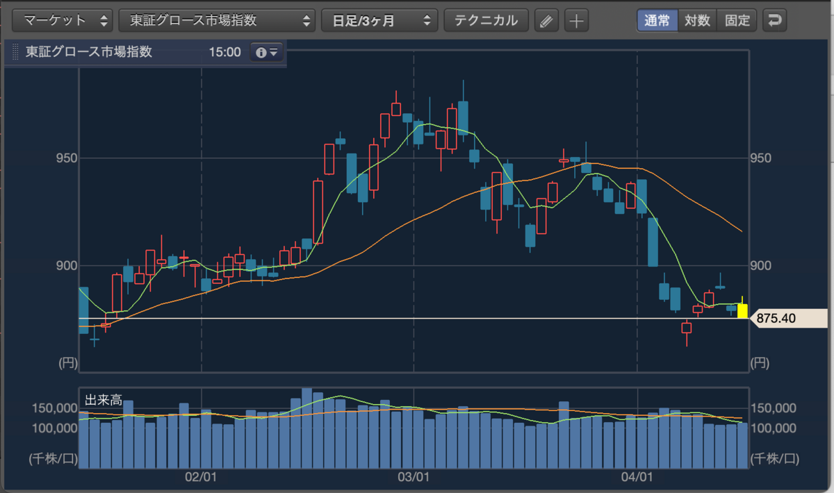Click the テクニカル button

click(x=486, y=20)
